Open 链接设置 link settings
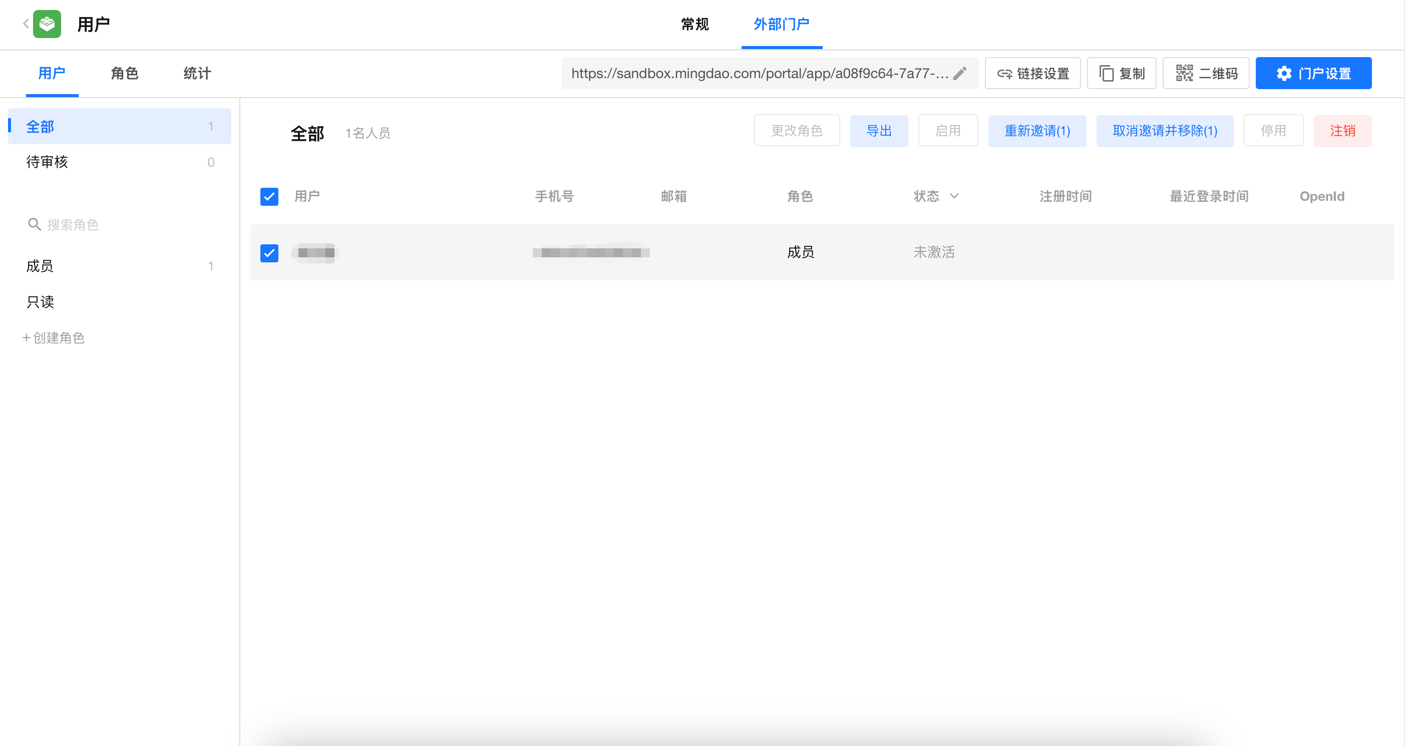1406x746 pixels. 1032,73
